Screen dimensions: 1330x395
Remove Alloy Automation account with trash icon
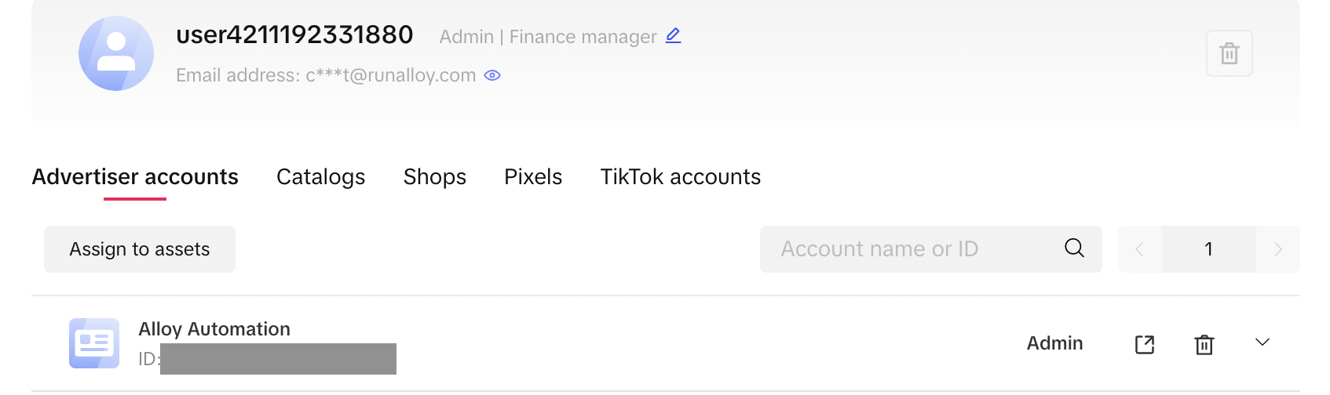[x=1204, y=344]
